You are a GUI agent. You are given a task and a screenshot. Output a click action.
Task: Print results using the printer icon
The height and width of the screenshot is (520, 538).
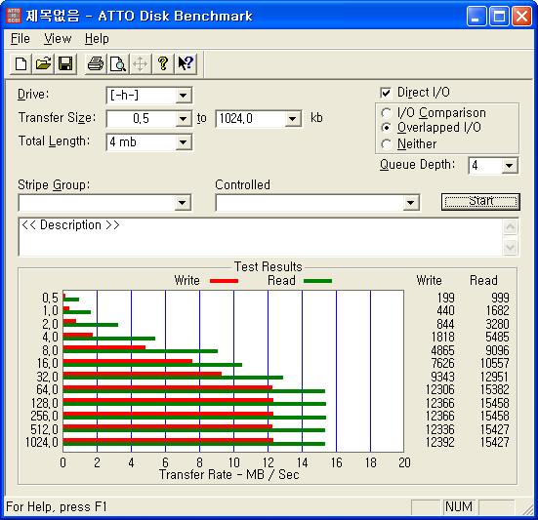coord(96,63)
